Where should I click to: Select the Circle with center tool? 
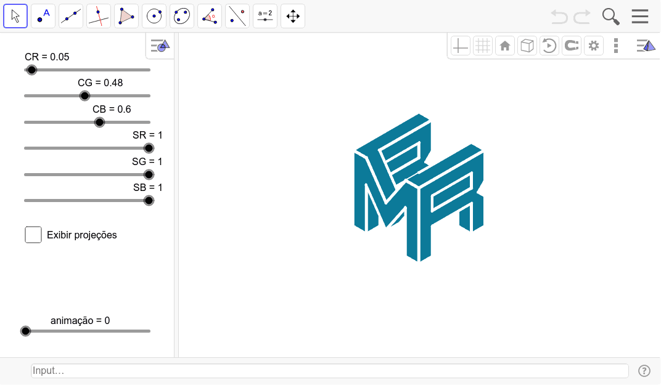click(x=154, y=16)
